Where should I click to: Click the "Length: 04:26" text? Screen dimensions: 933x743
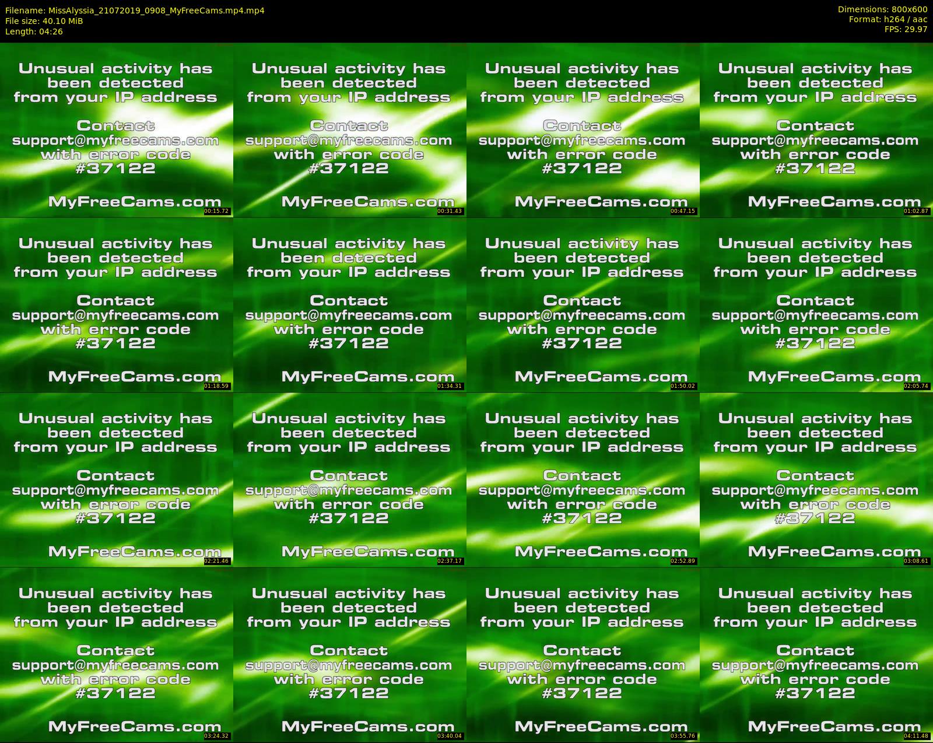pyautogui.click(x=34, y=31)
